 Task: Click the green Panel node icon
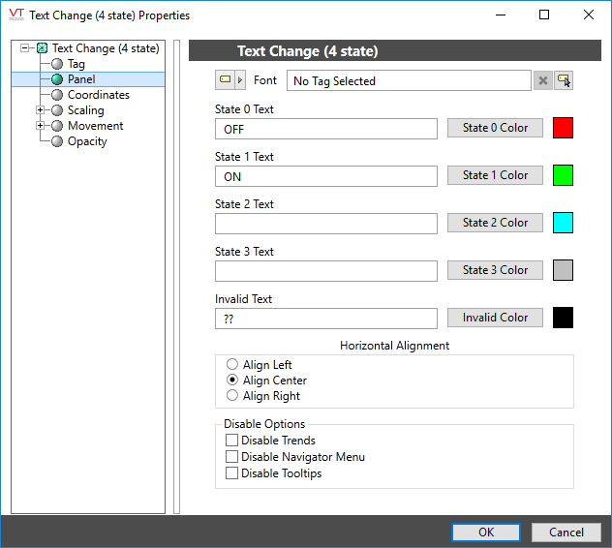[x=57, y=79]
